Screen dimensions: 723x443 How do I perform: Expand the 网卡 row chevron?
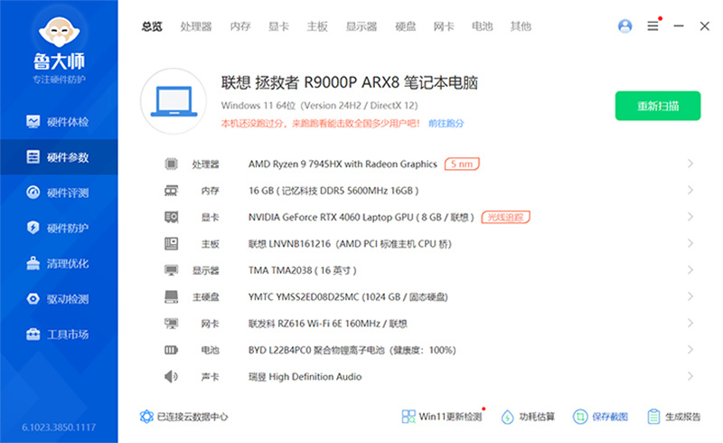(x=690, y=323)
